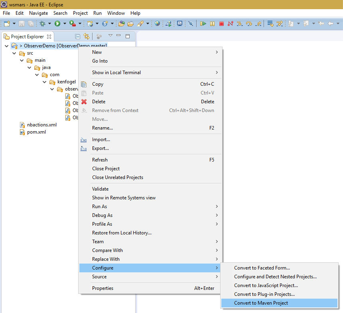Toggle Skip All Breakpoints icon
The height and width of the screenshot is (313, 343).
tap(191, 24)
